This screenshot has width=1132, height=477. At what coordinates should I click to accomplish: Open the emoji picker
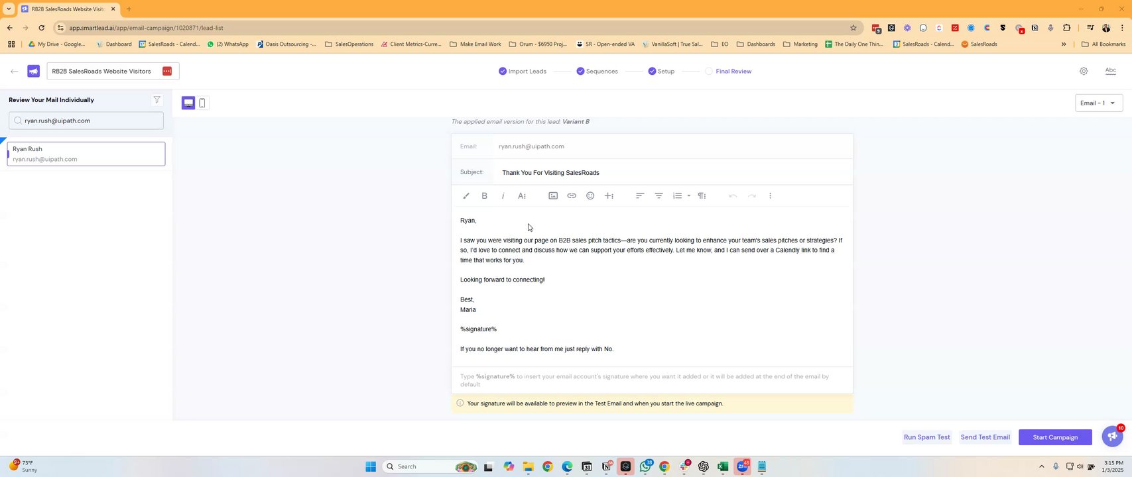click(x=590, y=196)
